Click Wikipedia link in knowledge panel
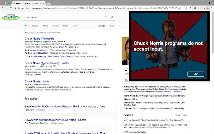 tap(178, 91)
